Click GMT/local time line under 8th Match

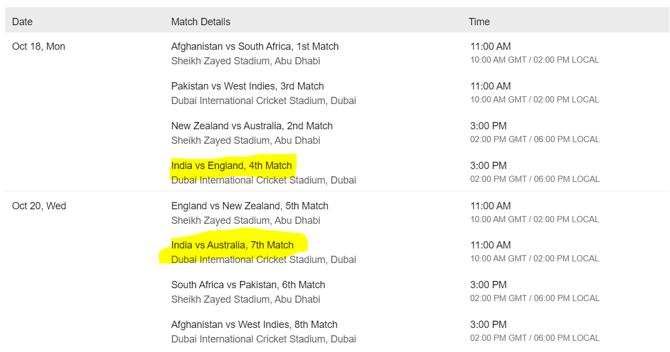tap(535, 338)
